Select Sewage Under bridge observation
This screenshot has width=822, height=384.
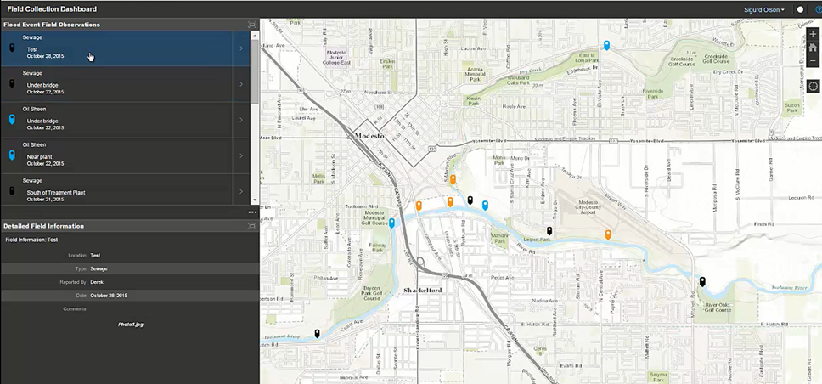pos(116,84)
